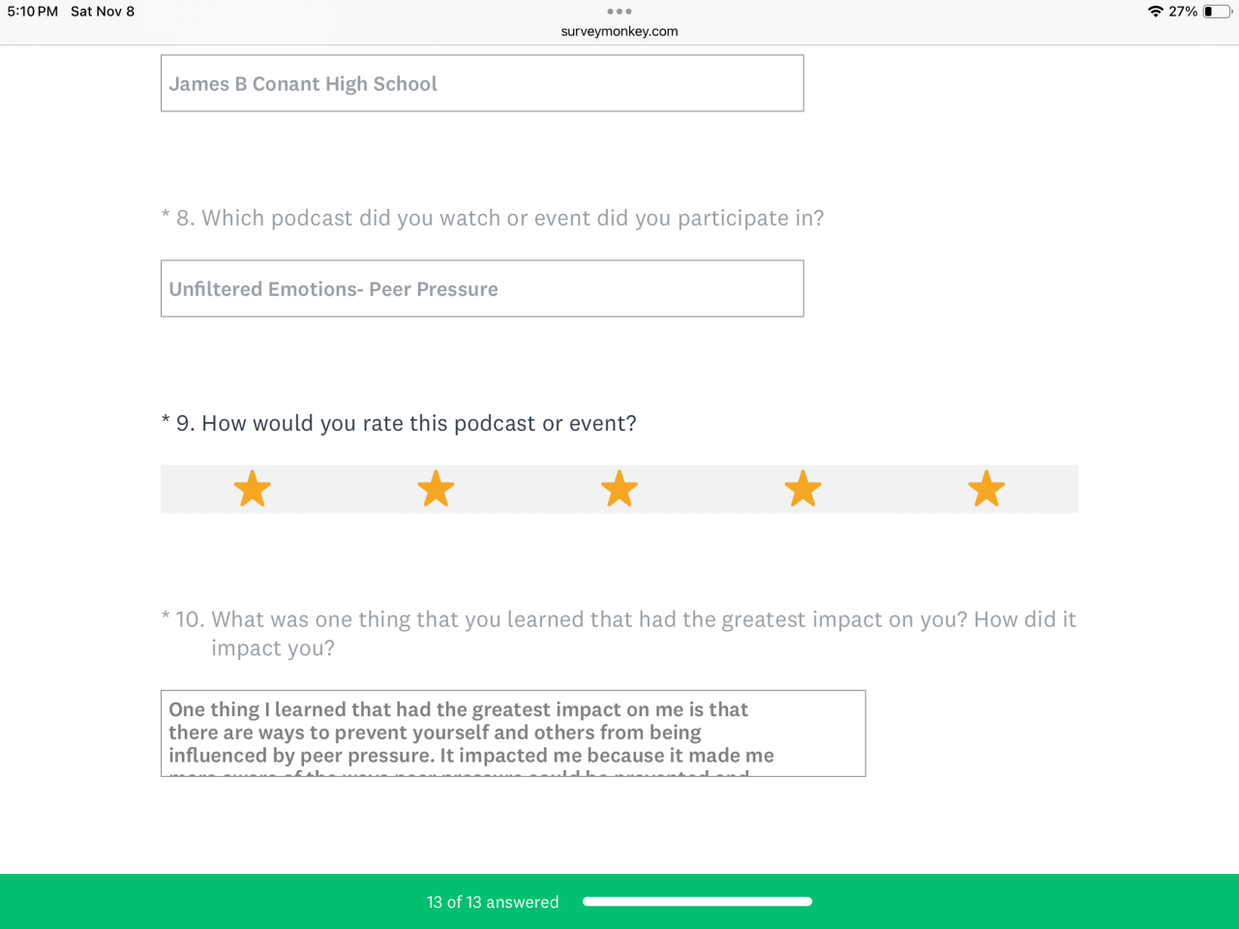Edit the James B Conant High School field
Screen dimensions: 1239x929
click(482, 83)
